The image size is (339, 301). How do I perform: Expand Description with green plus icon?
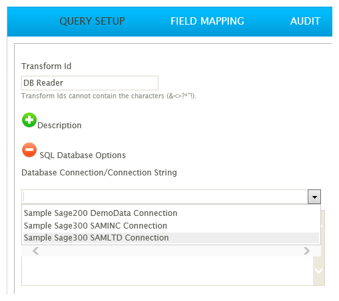[x=29, y=120]
